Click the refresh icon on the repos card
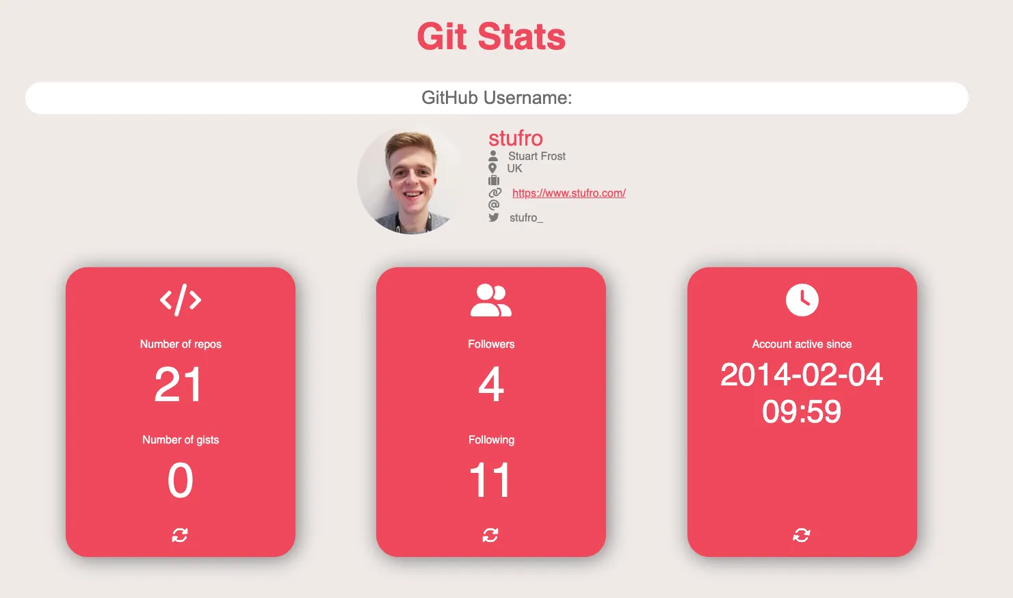1013x598 pixels. 180,535
